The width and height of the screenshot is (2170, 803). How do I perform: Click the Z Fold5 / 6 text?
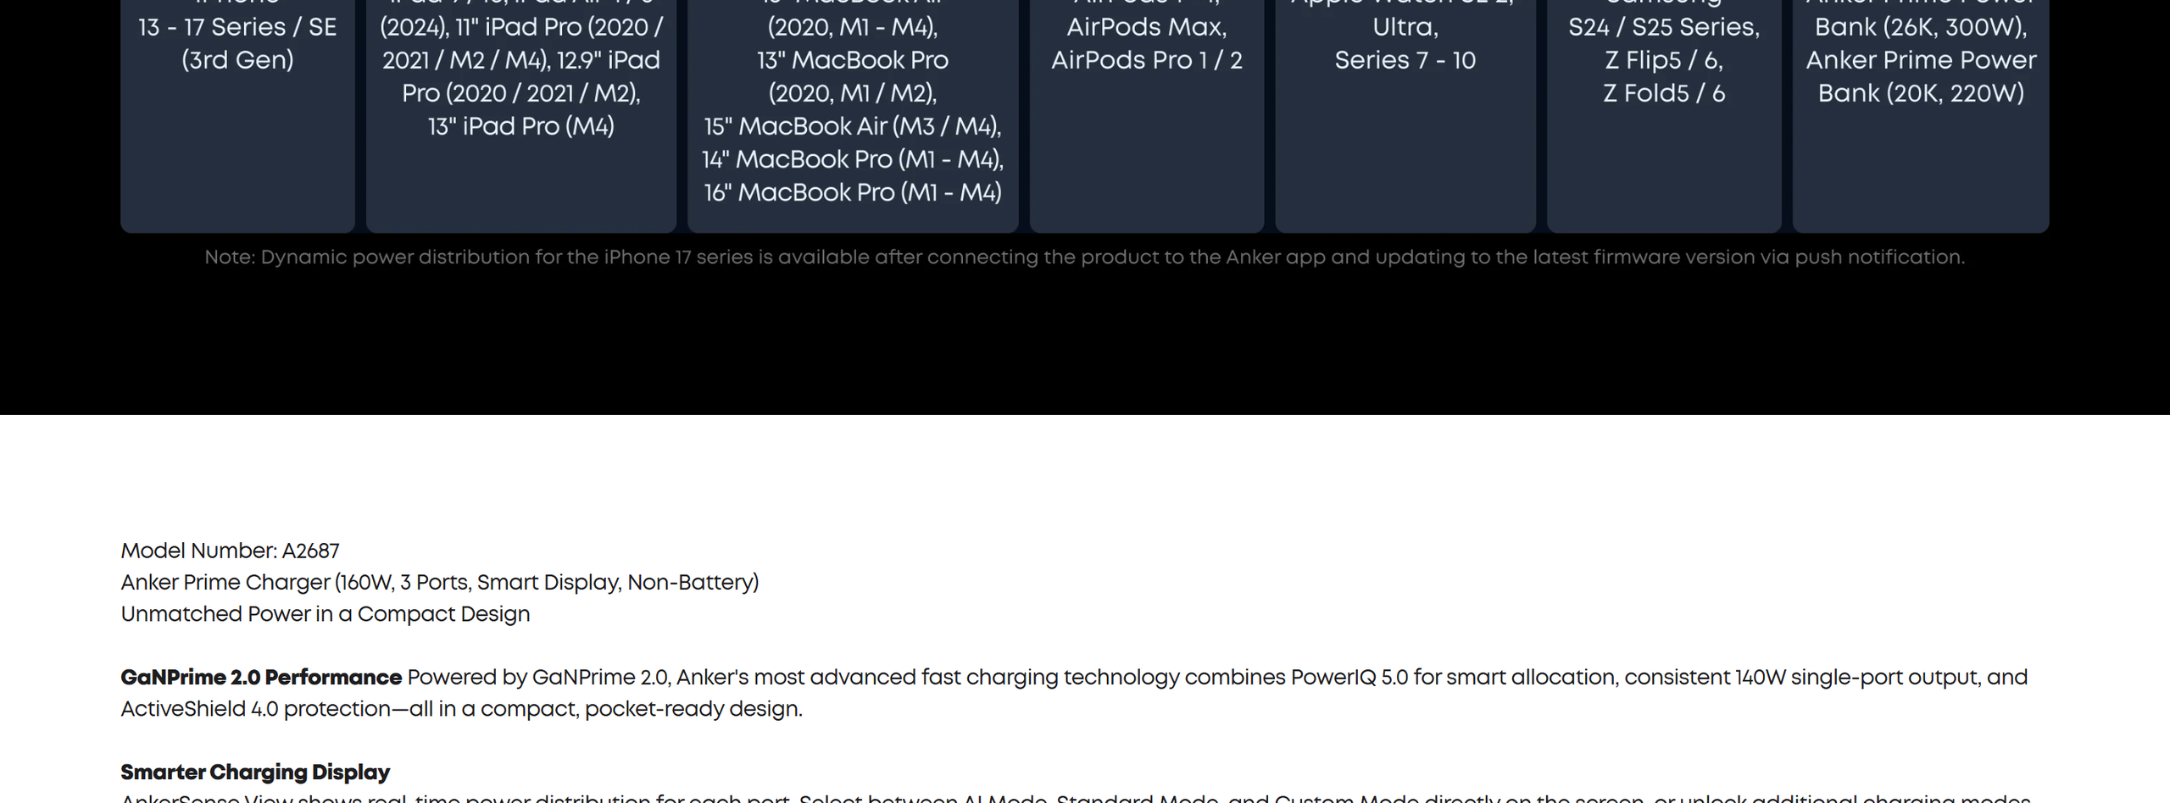click(1663, 94)
